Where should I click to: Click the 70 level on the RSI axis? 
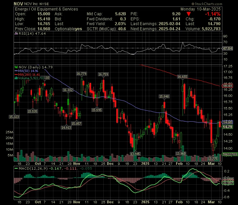tap(225, 42)
